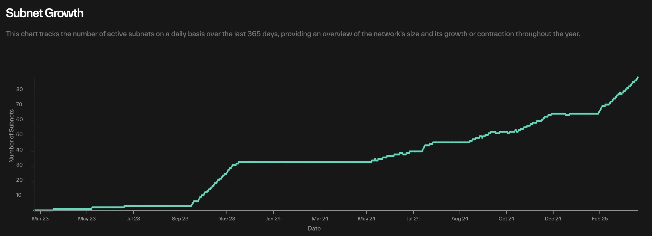Click the 50 value on the y-axis
652x236 pixels.
pyautogui.click(x=20, y=135)
